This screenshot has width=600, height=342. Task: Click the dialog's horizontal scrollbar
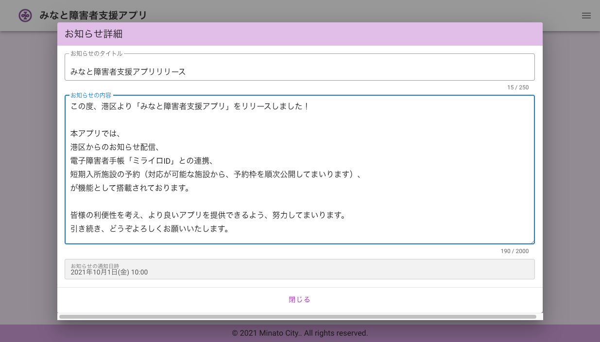297,317
